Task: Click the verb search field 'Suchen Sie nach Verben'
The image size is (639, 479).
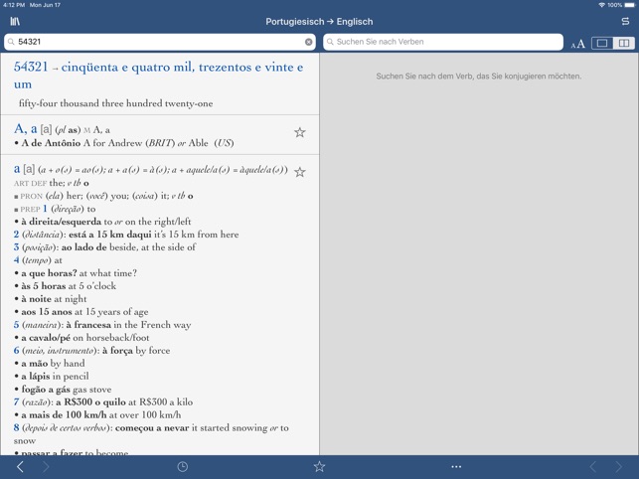Action: coord(443,42)
